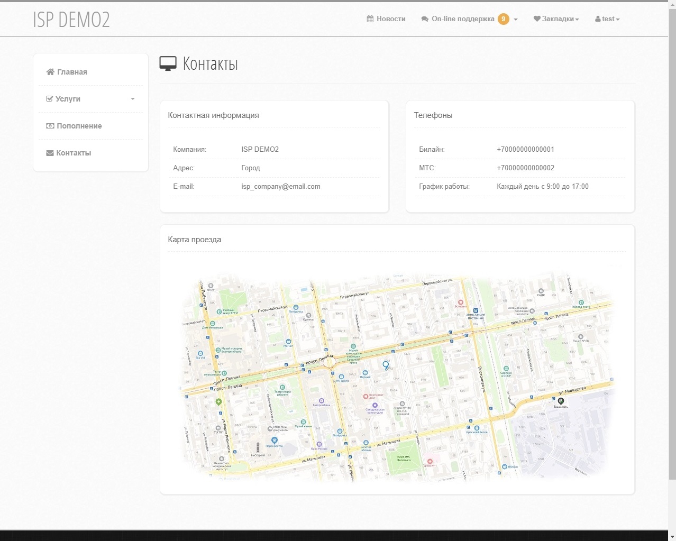676x541 pixels.
Task: Open the On-line поддержка dropdown caret
Action: tap(516, 20)
